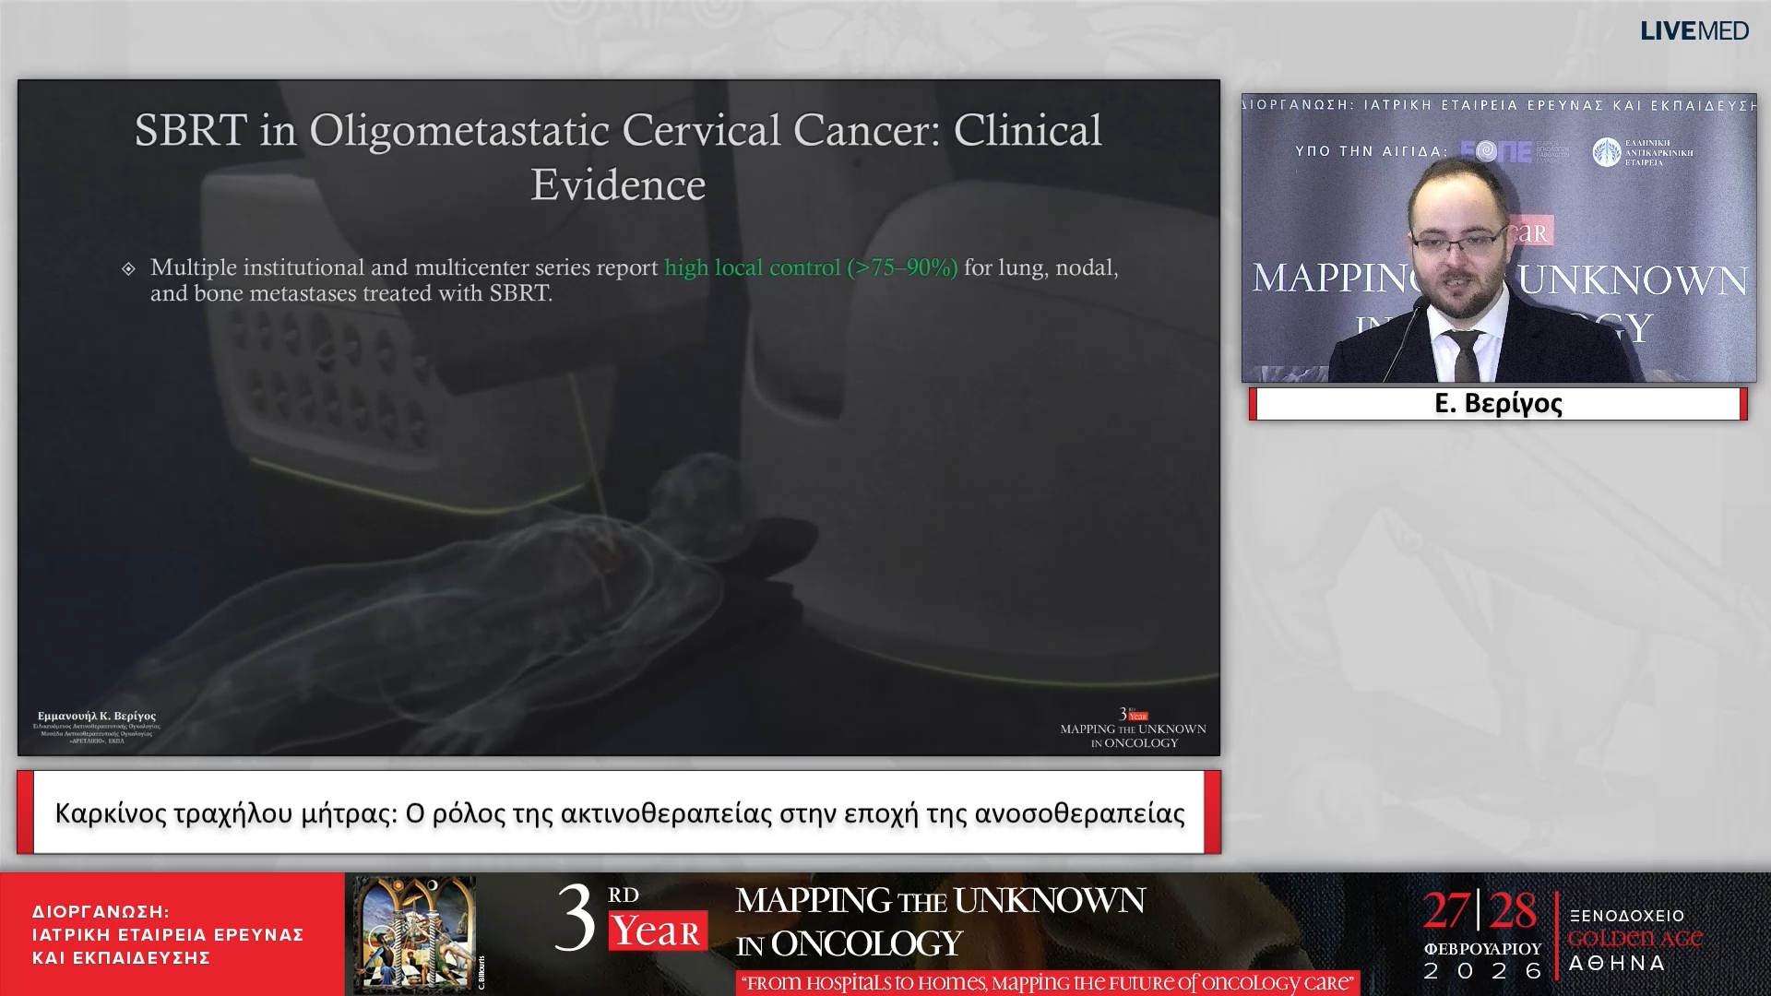1771x996 pixels.
Task: Click the small conference logo in slide footer
Action: 1134,728
